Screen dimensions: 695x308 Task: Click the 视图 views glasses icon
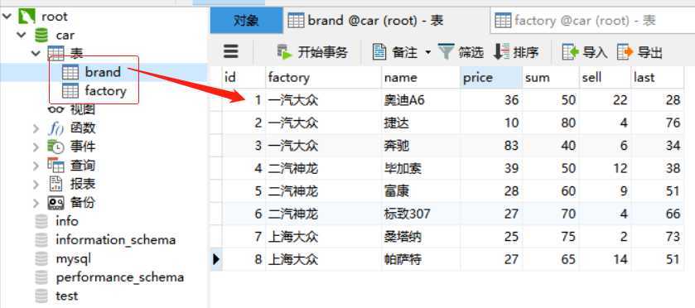click(x=56, y=109)
